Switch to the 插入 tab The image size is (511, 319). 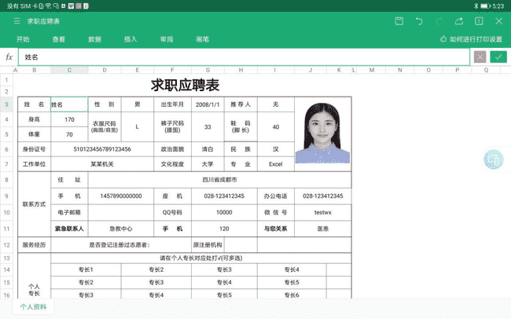pos(131,38)
